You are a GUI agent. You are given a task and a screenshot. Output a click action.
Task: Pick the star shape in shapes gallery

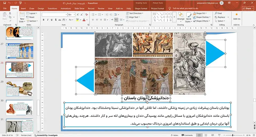(x=171, y=20)
